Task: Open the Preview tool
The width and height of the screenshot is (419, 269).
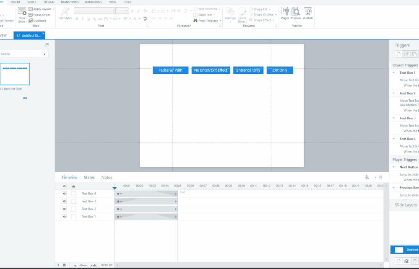Action: click(296, 13)
